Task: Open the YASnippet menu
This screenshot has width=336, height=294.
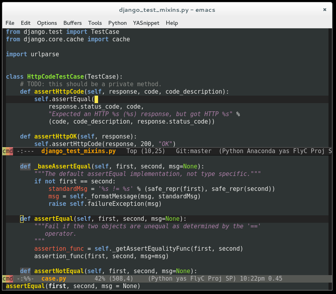Action: click(146, 23)
